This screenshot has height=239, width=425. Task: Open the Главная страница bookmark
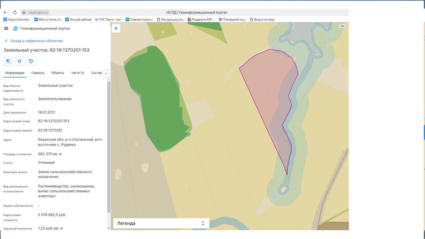(x=139, y=19)
